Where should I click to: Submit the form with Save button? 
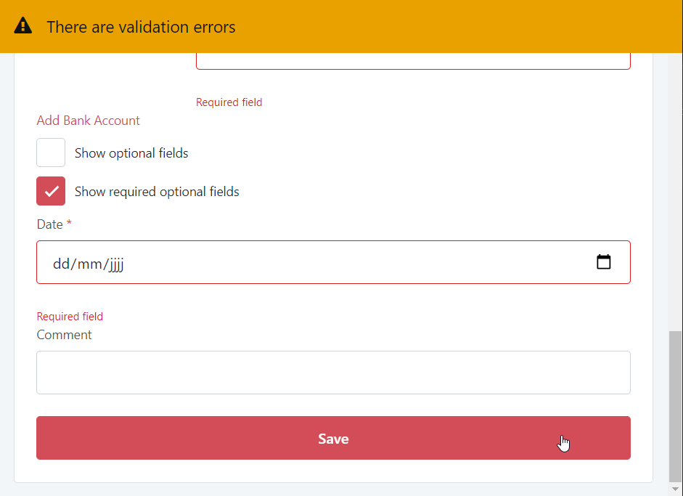click(x=333, y=438)
